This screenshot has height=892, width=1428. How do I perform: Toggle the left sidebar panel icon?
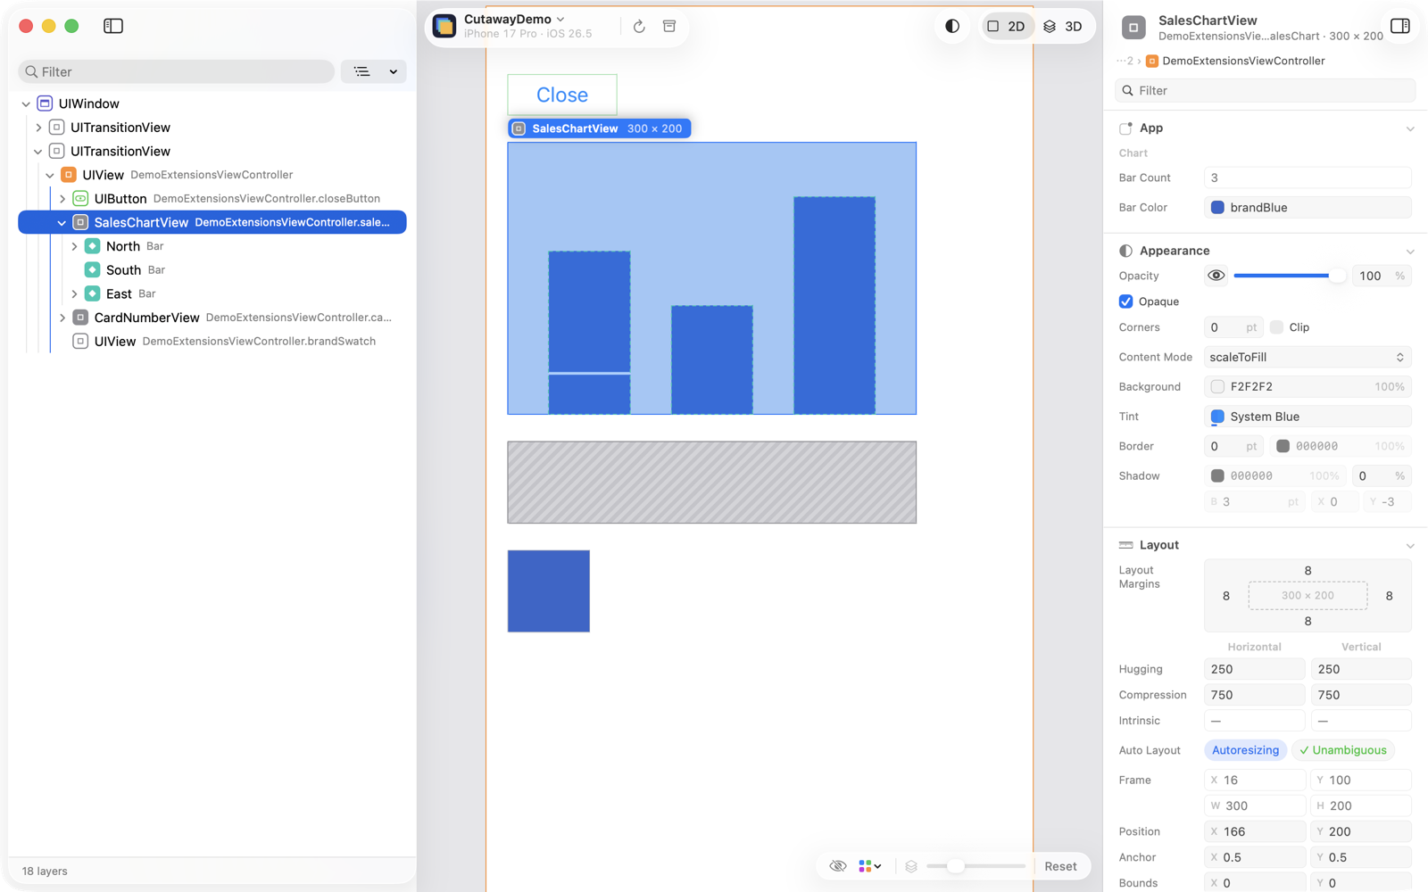click(x=113, y=26)
